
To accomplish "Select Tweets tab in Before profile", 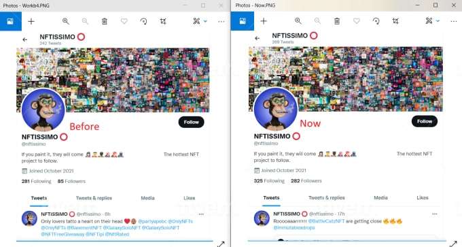I will pyautogui.click(x=39, y=198).
